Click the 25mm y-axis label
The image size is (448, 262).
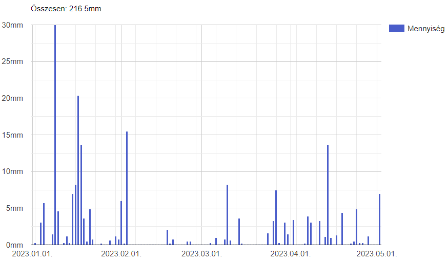[12, 62]
